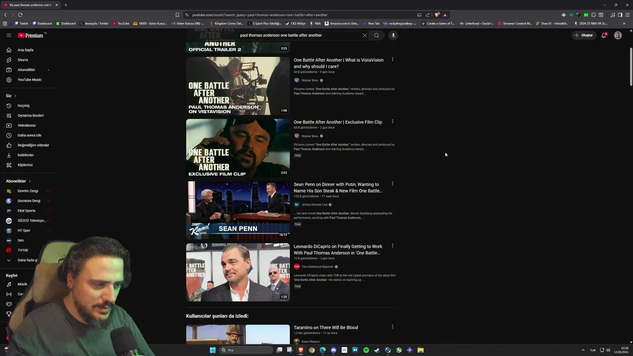Viewport: 633px width, 356px height.
Task: Open the notifications bell
Action: [604, 35]
